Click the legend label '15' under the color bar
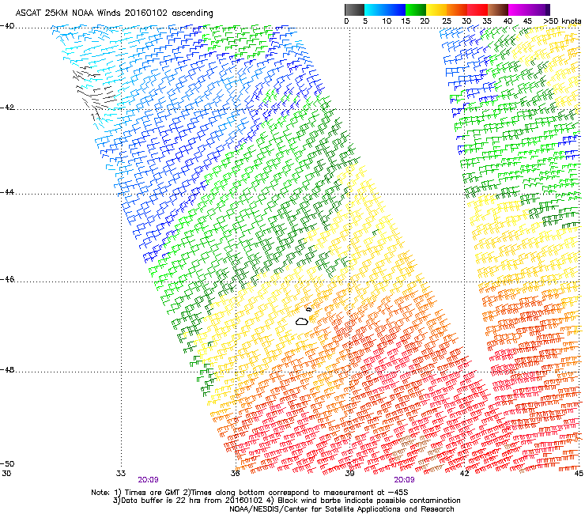585x514 pixels. (406, 21)
